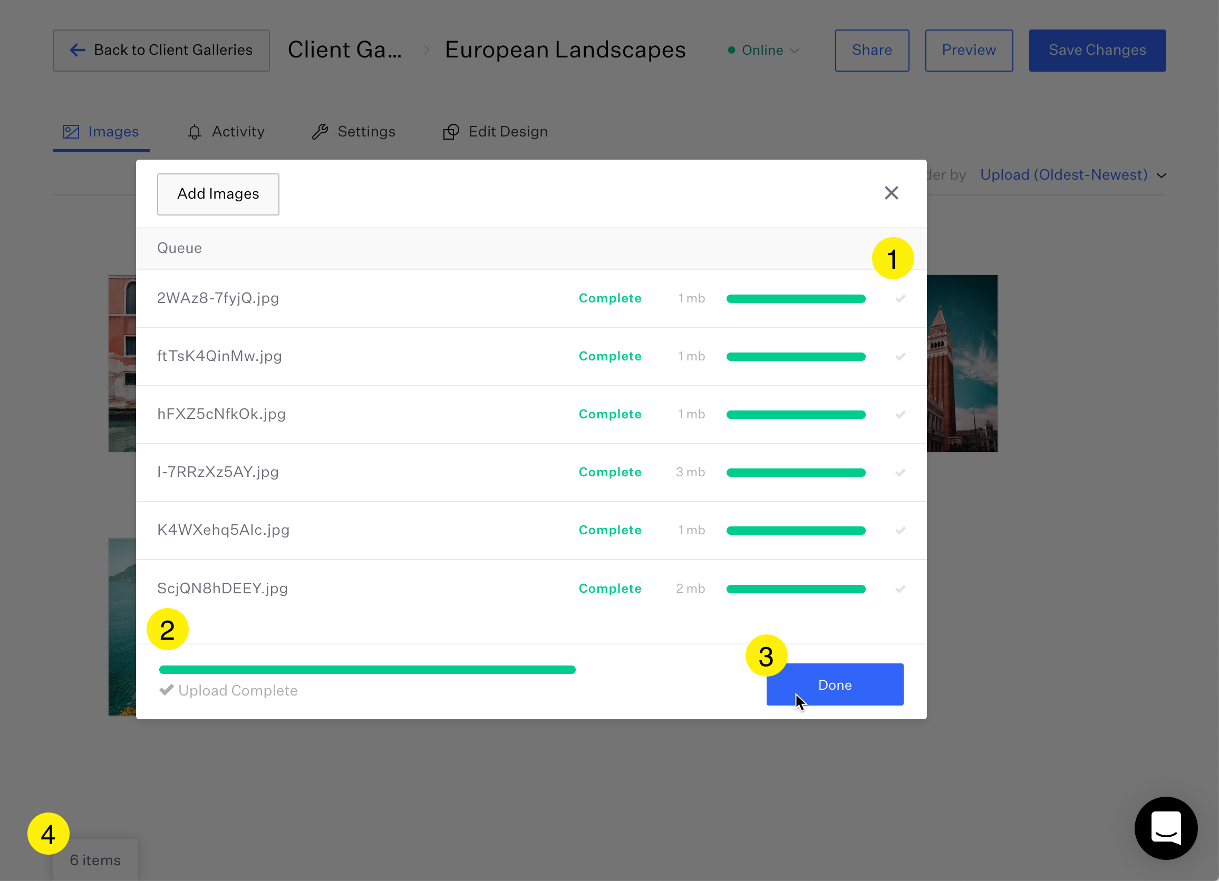Click the Images tab picture icon
Screen dimensions: 1219x881
(x=71, y=132)
